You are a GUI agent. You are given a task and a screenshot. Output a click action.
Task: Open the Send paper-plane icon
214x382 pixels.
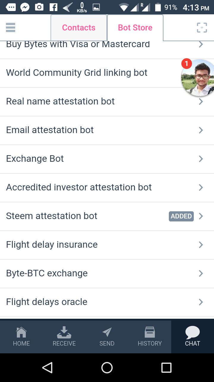pos(107,332)
